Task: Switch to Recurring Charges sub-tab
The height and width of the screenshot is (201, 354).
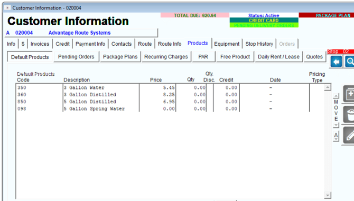Action: coord(166,57)
